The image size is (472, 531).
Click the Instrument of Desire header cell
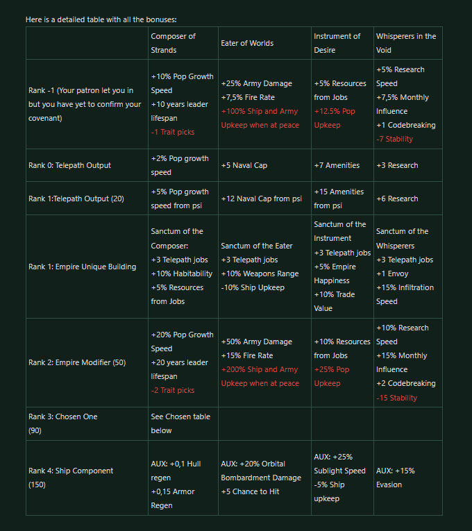tap(337, 43)
